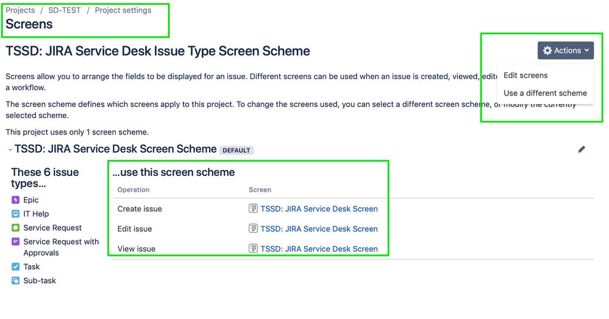Click the gear icon in Actions button
Image resolution: width=609 pixels, height=319 pixels.
click(x=547, y=51)
